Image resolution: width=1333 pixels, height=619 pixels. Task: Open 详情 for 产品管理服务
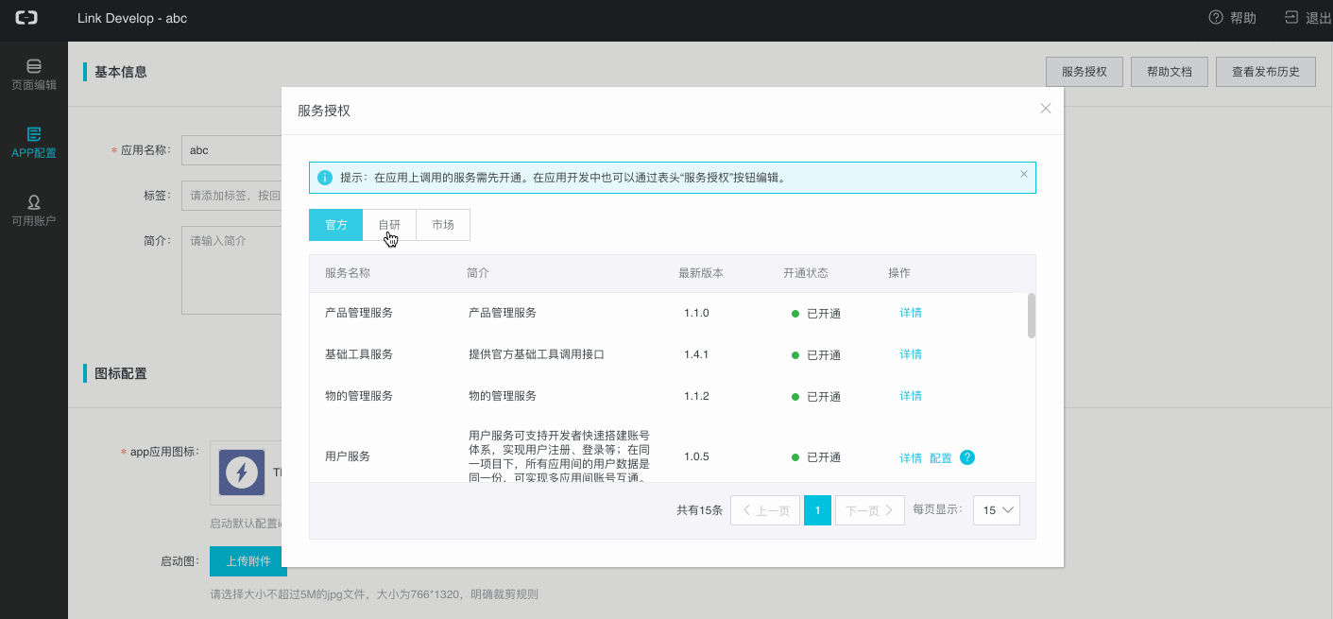click(911, 313)
